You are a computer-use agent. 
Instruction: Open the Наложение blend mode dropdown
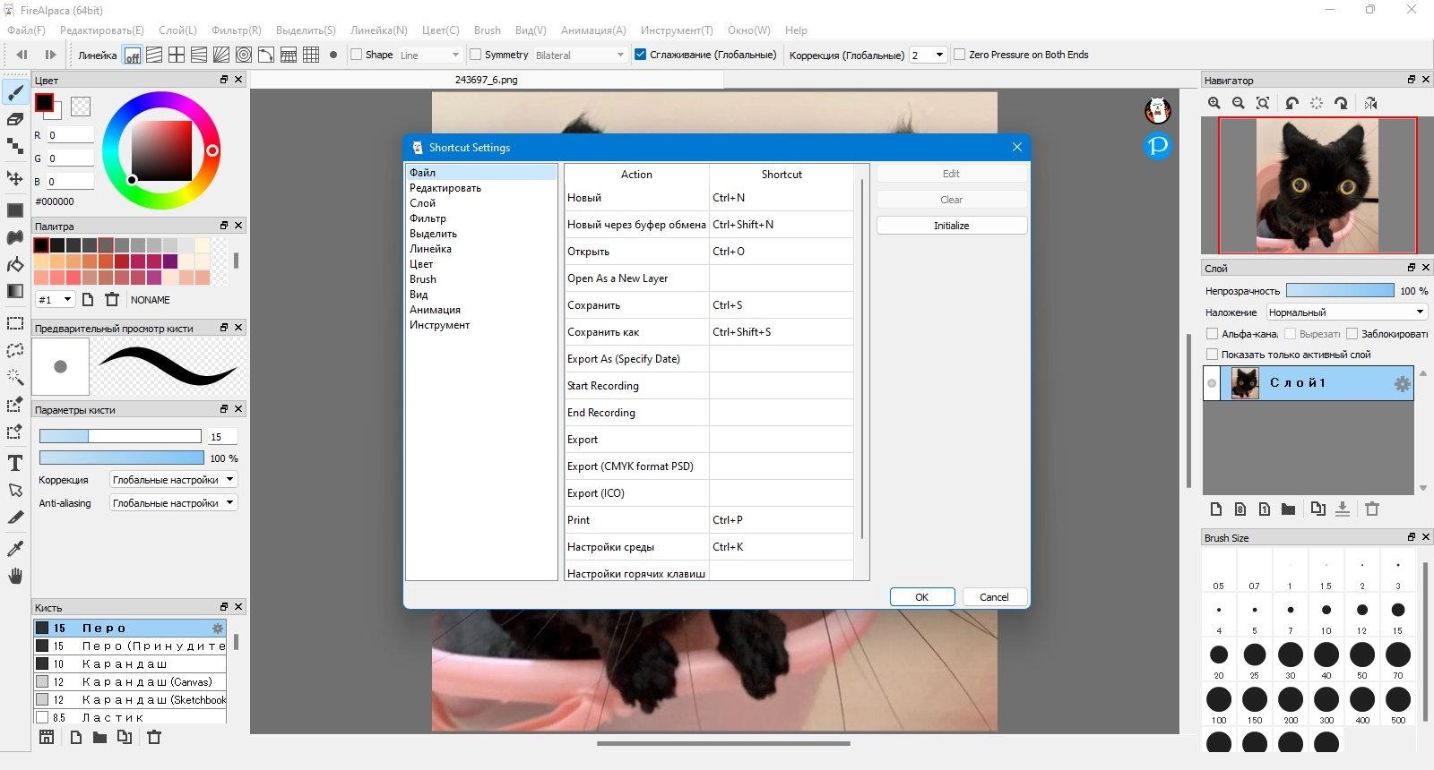[x=1346, y=312]
